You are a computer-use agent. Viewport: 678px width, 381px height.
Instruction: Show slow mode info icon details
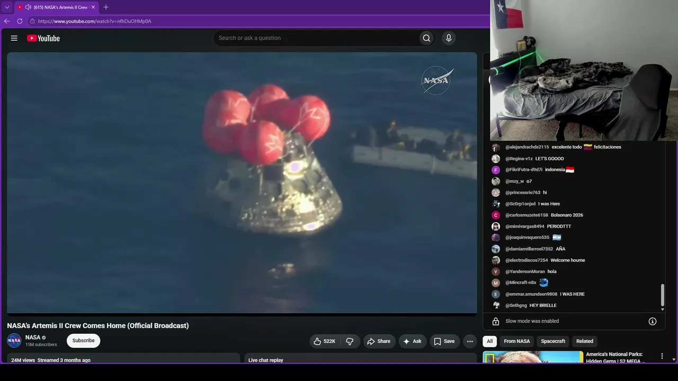click(x=653, y=321)
